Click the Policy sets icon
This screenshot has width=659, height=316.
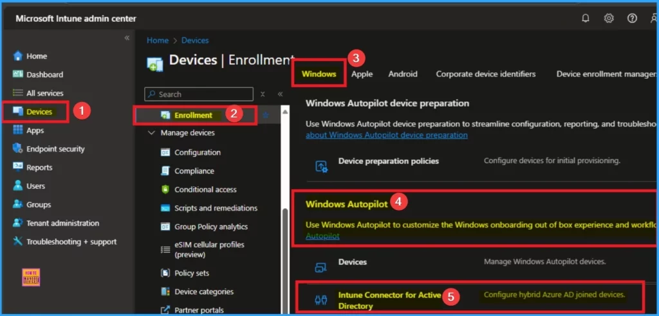click(165, 273)
